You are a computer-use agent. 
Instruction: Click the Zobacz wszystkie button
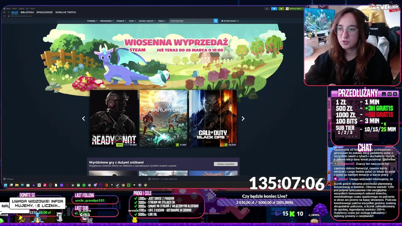225,164
